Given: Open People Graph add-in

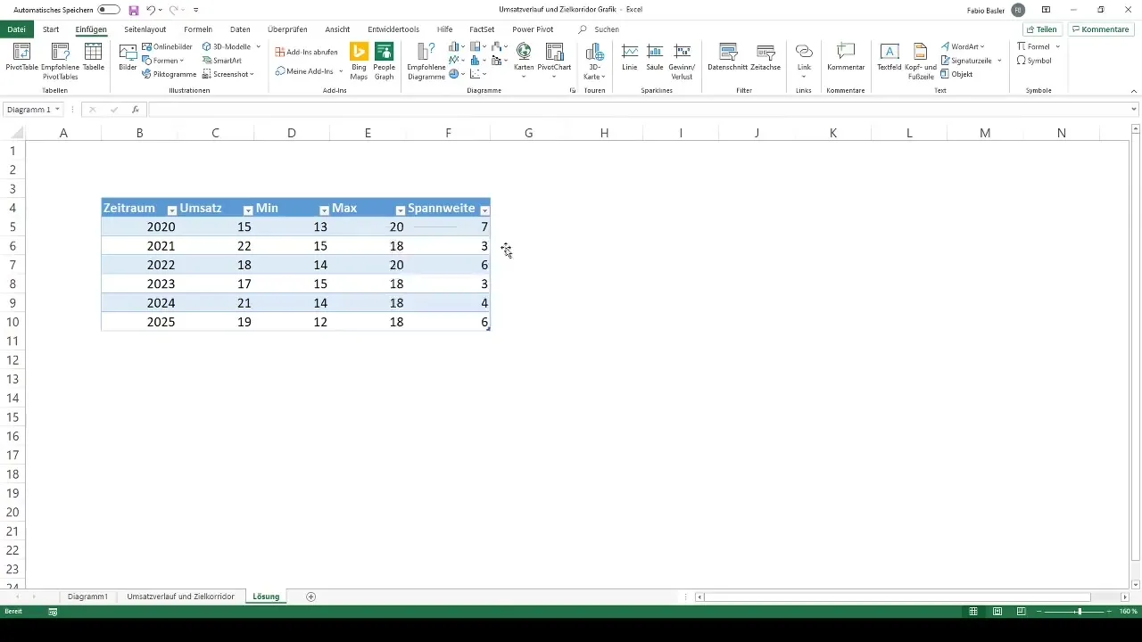Looking at the screenshot, I should 385,61.
